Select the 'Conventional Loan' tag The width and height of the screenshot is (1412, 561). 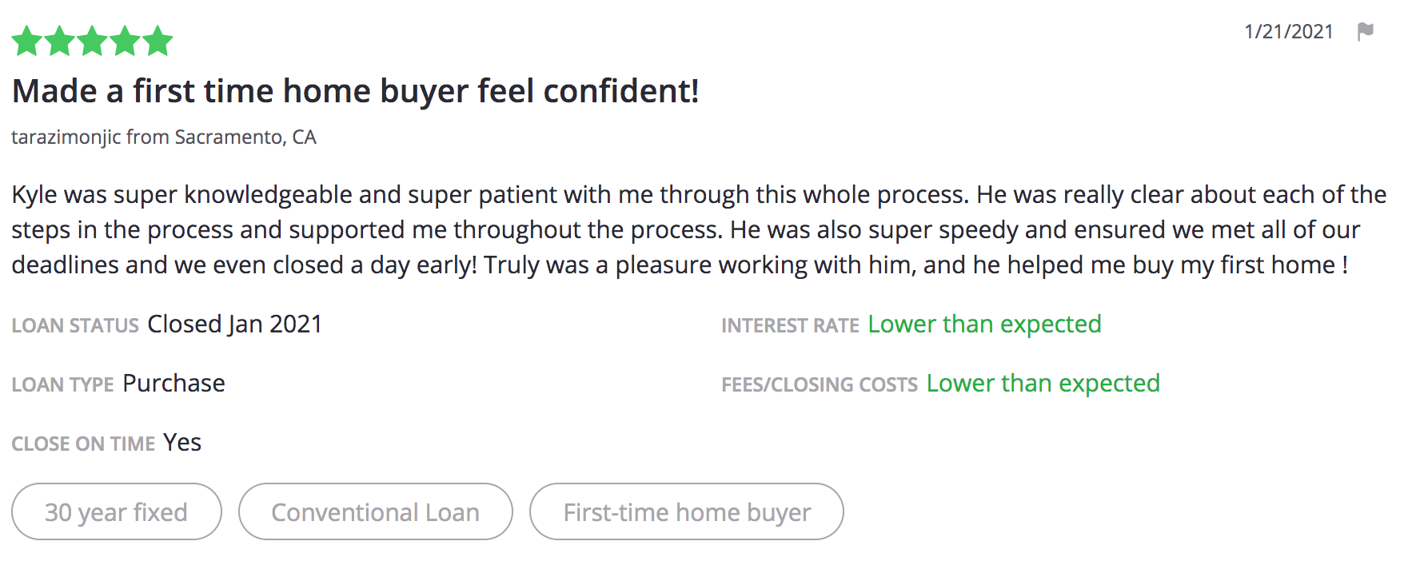(376, 511)
